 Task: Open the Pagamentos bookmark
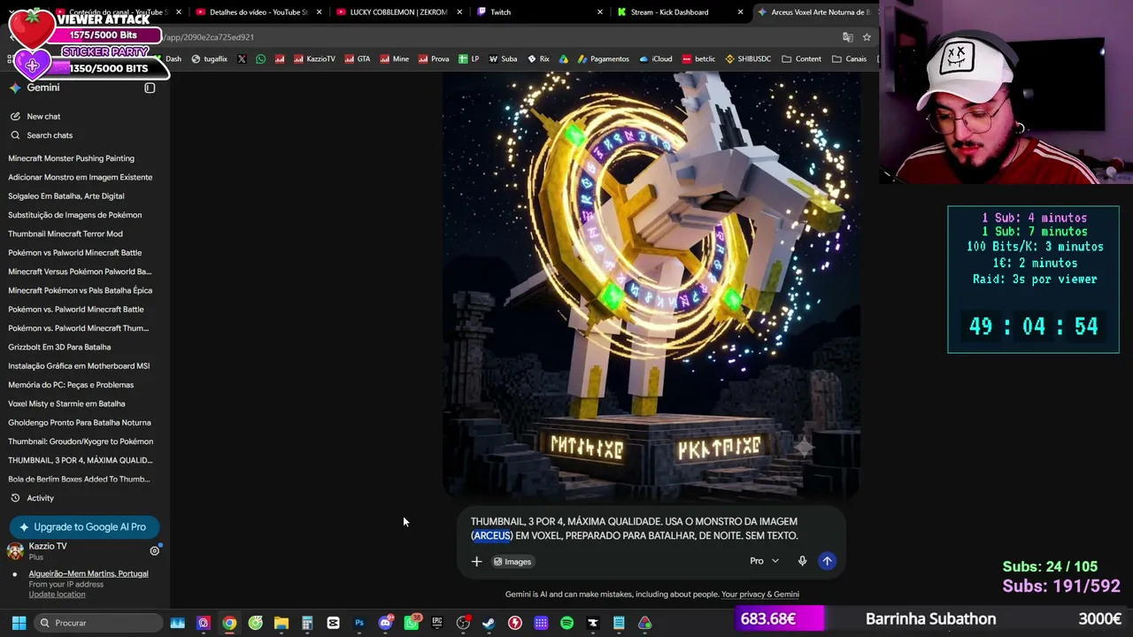pos(603,59)
